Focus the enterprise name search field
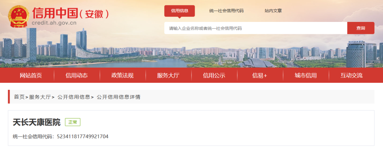This screenshot has height=151, width=383. [x=255, y=28]
